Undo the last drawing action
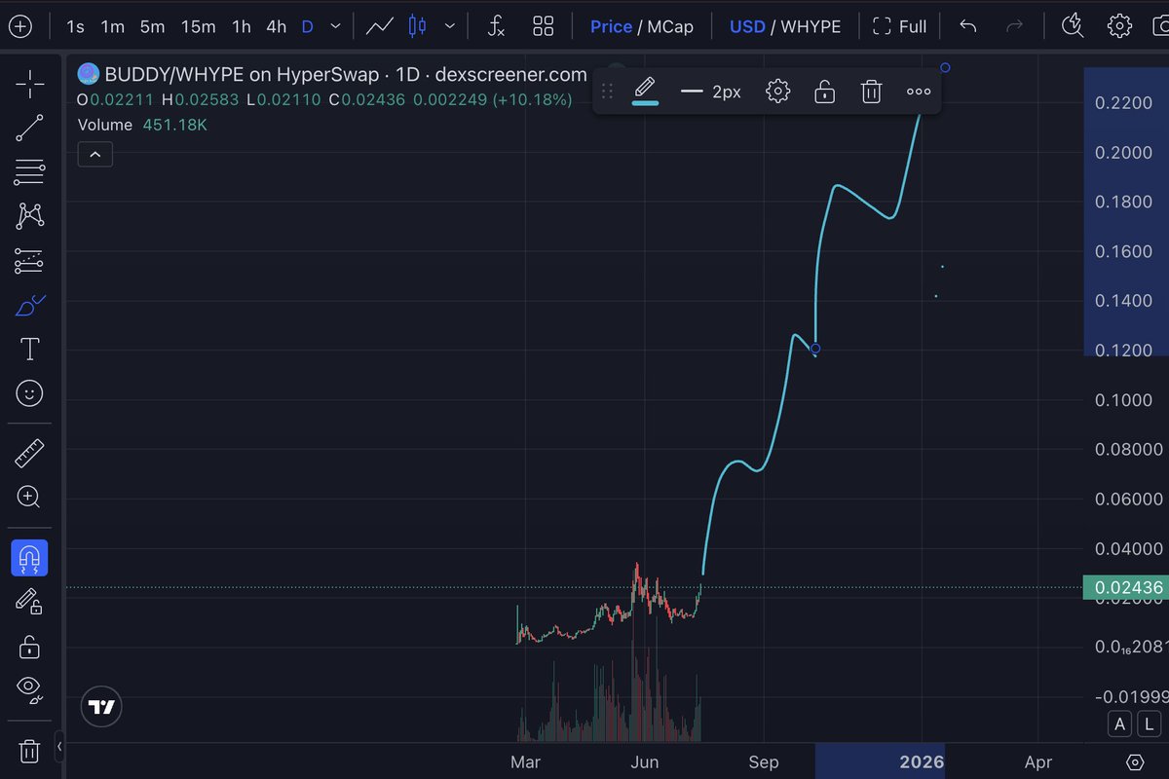 coord(967,26)
